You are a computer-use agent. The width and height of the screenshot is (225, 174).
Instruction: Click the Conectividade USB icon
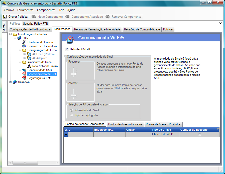click(24, 70)
